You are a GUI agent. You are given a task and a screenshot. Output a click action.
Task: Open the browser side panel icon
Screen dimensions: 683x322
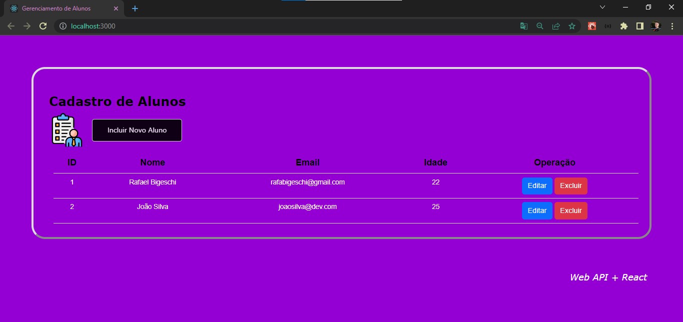[x=640, y=26]
